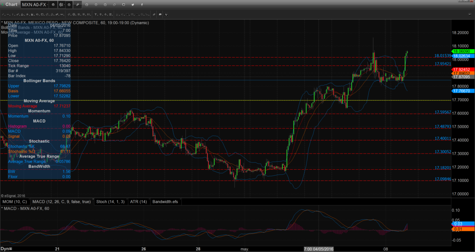The width and height of the screenshot is (475, 252).
Task: Switch to the MACD (12, 26, C, 9) tab
Action: pyautogui.click(x=61, y=201)
